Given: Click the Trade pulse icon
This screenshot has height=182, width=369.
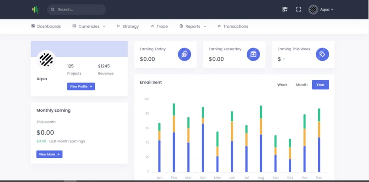Looking at the screenshot, I should point(152,26).
